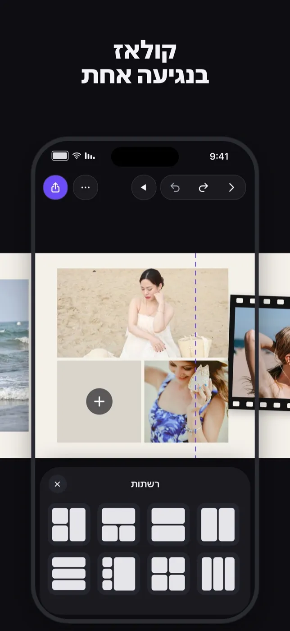
Task: Tap the play preview triangle button
Action: 144,188
